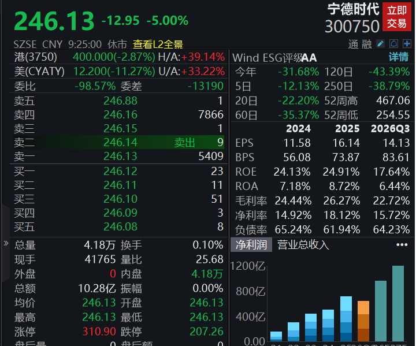The width and height of the screenshot is (416, 346).
Task: Switch to 净利润 tab
Action: 251,245
